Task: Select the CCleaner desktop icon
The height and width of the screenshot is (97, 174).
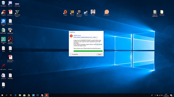Action: 4,13
